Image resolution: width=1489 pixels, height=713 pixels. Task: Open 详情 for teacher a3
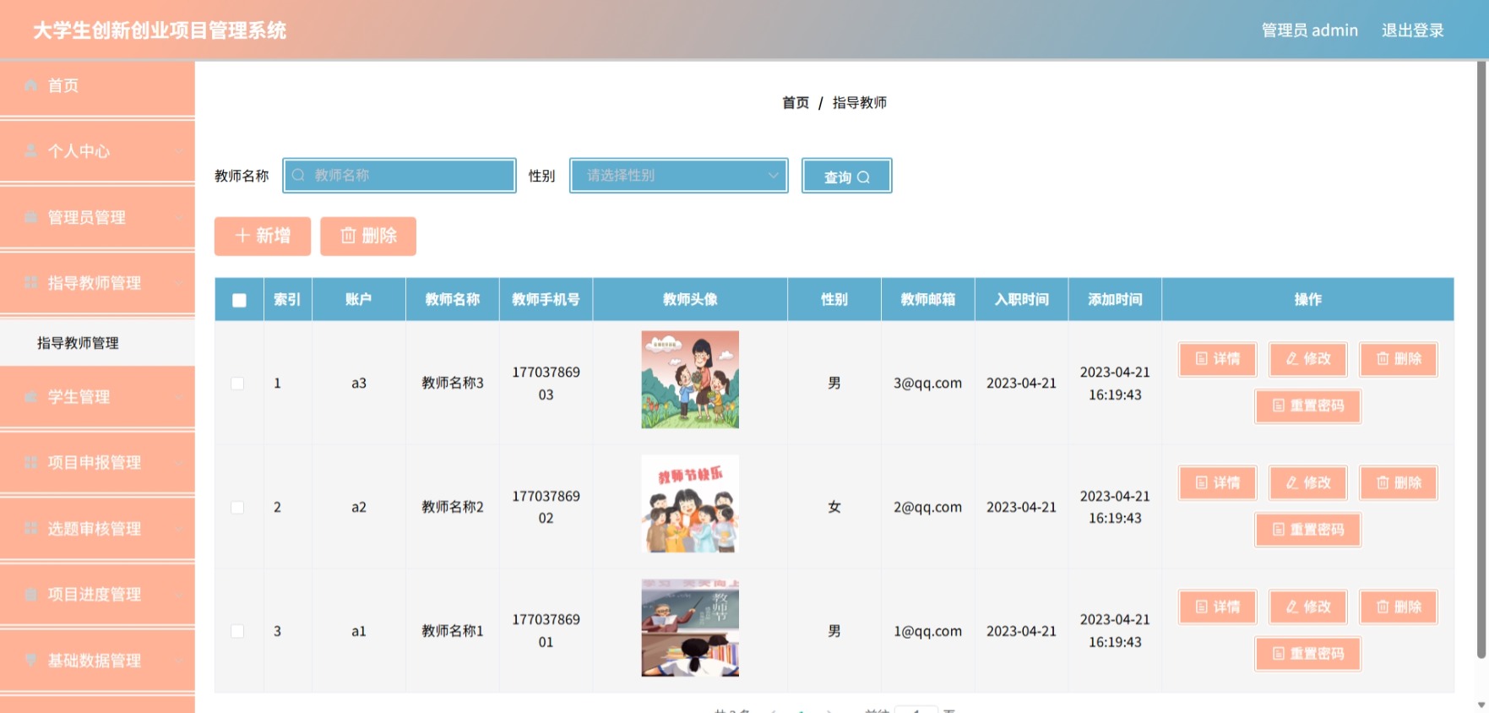point(1218,359)
